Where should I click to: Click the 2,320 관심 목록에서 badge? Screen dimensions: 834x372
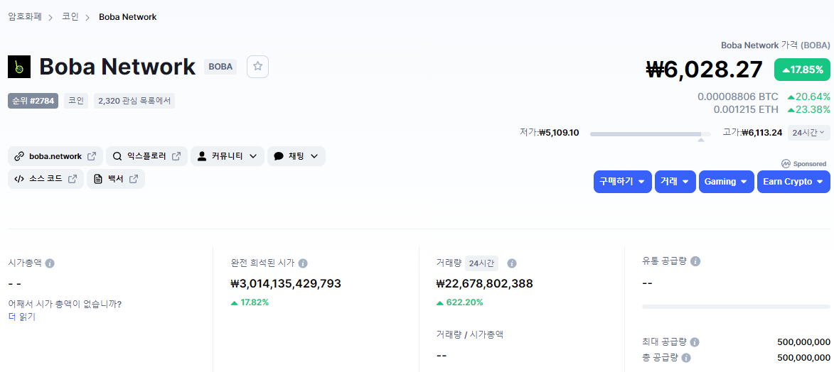(134, 101)
